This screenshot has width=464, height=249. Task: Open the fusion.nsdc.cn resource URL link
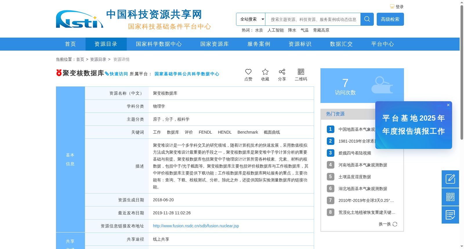[x=196, y=226]
